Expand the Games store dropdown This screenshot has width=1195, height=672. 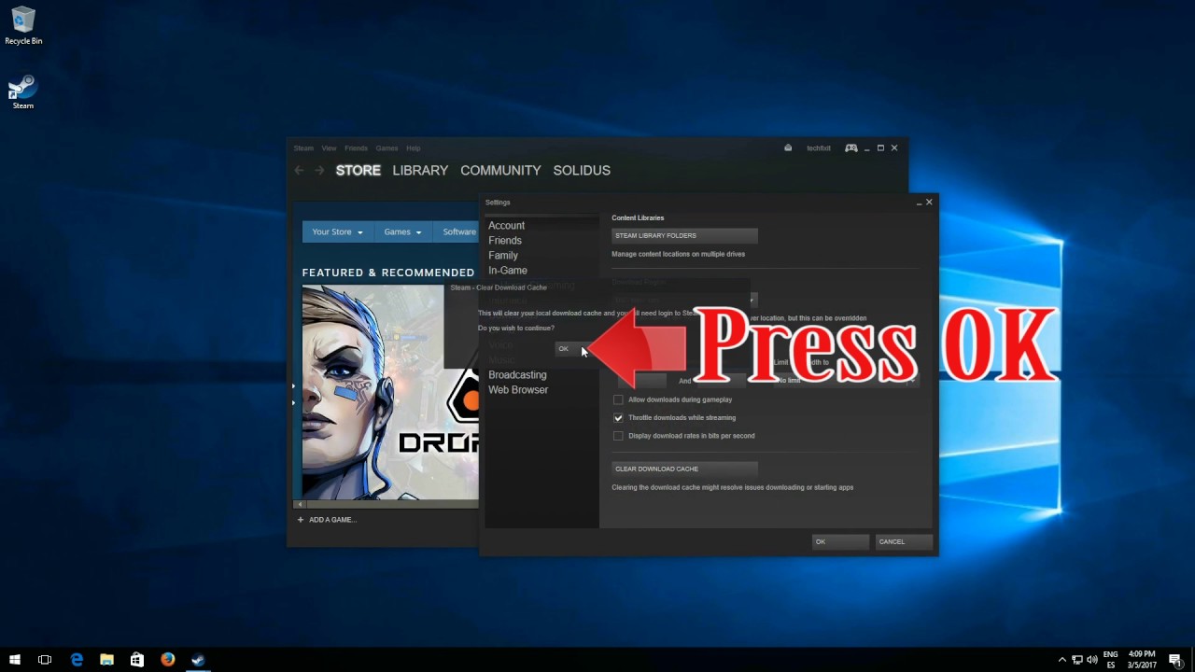pyautogui.click(x=402, y=231)
